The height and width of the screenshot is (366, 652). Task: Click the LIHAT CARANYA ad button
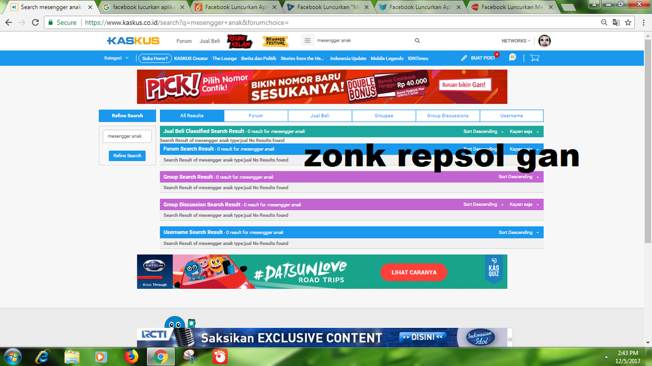tap(414, 272)
